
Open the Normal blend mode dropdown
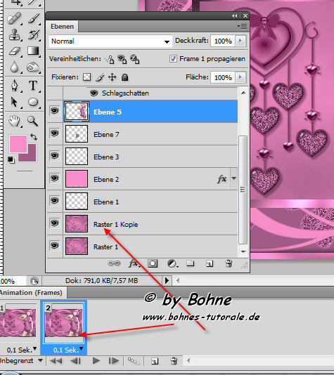[x=110, y=41]
